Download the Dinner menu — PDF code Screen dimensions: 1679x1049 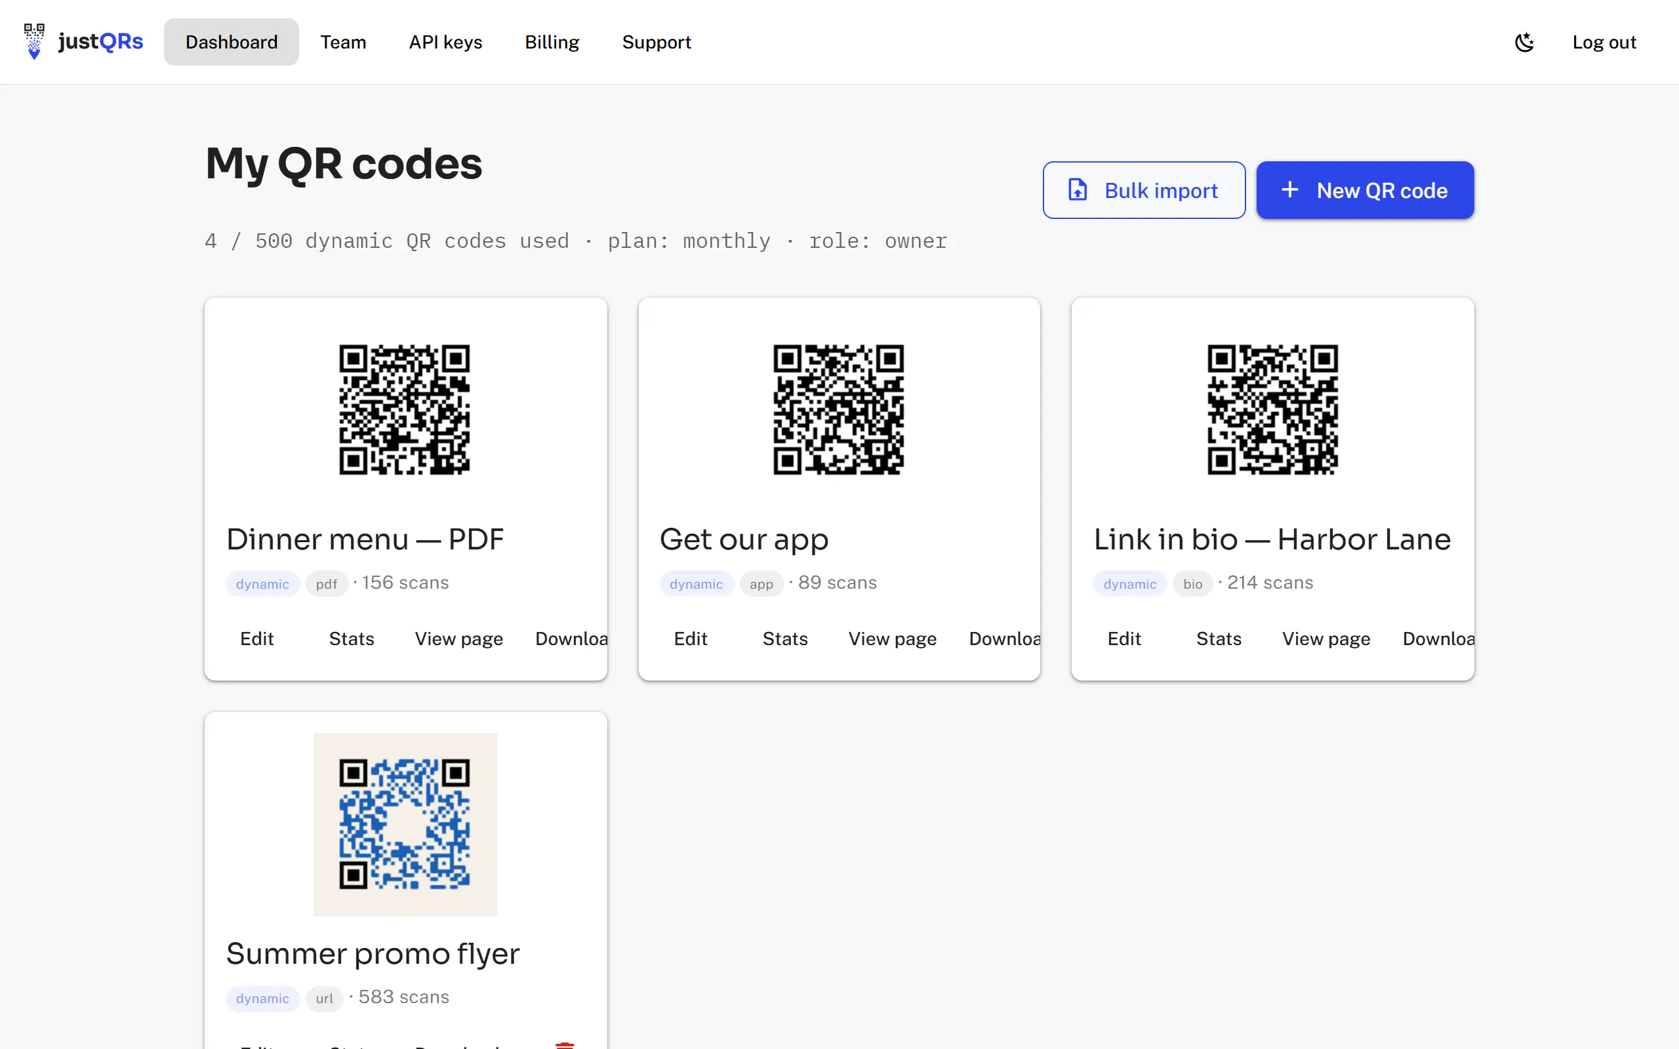pos(571,639)
